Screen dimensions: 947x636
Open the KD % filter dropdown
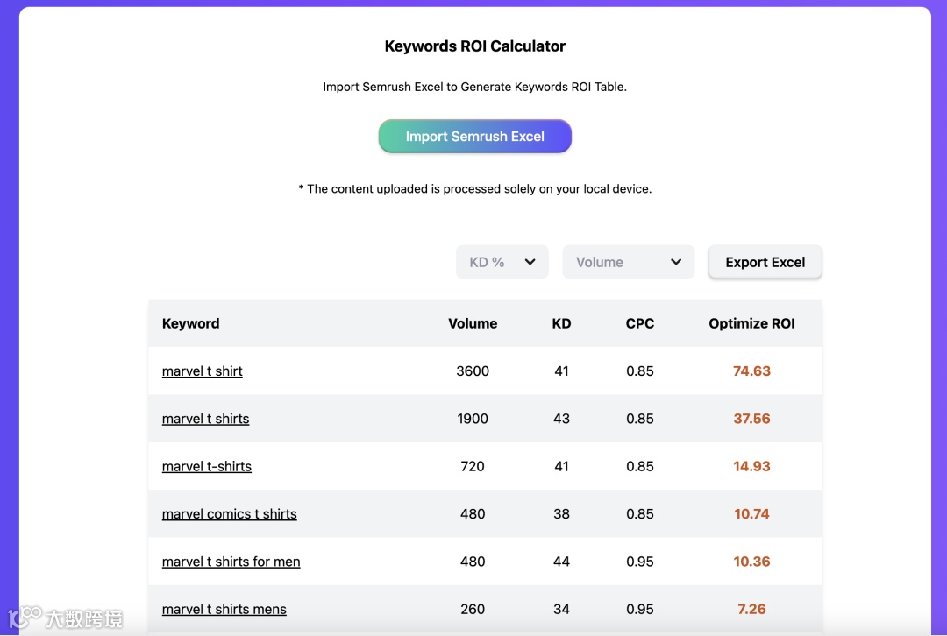click(x=502, y=262)
